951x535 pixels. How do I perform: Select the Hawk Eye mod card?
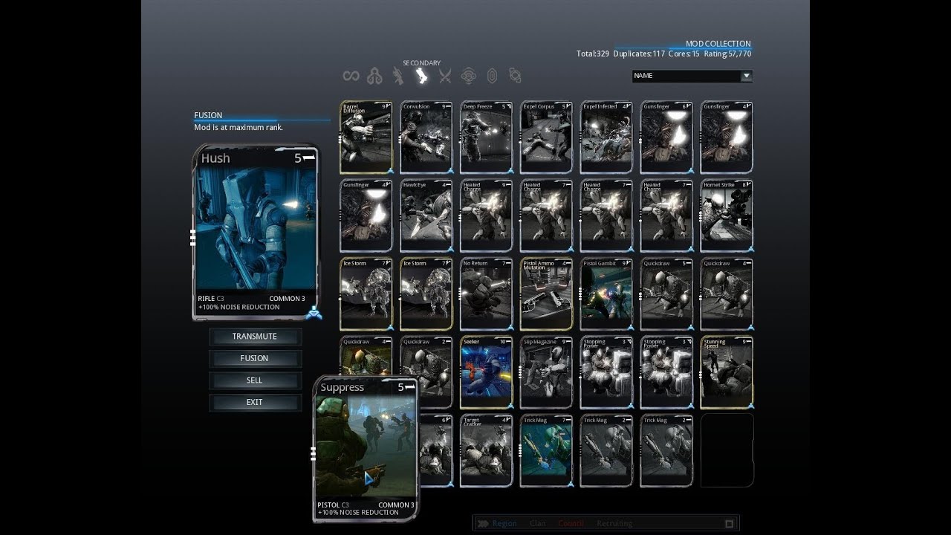[x=426, y=215]
